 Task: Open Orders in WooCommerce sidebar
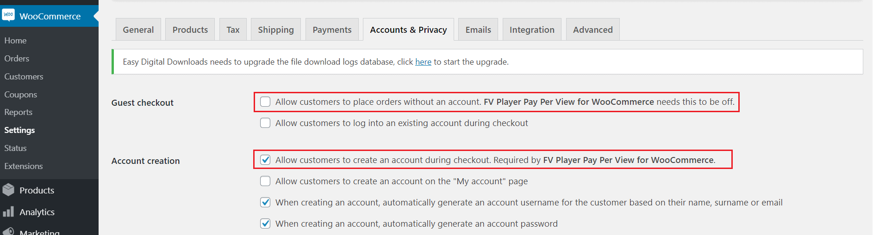click(17, 59)
